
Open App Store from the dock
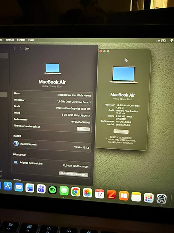tap(8, 186)
